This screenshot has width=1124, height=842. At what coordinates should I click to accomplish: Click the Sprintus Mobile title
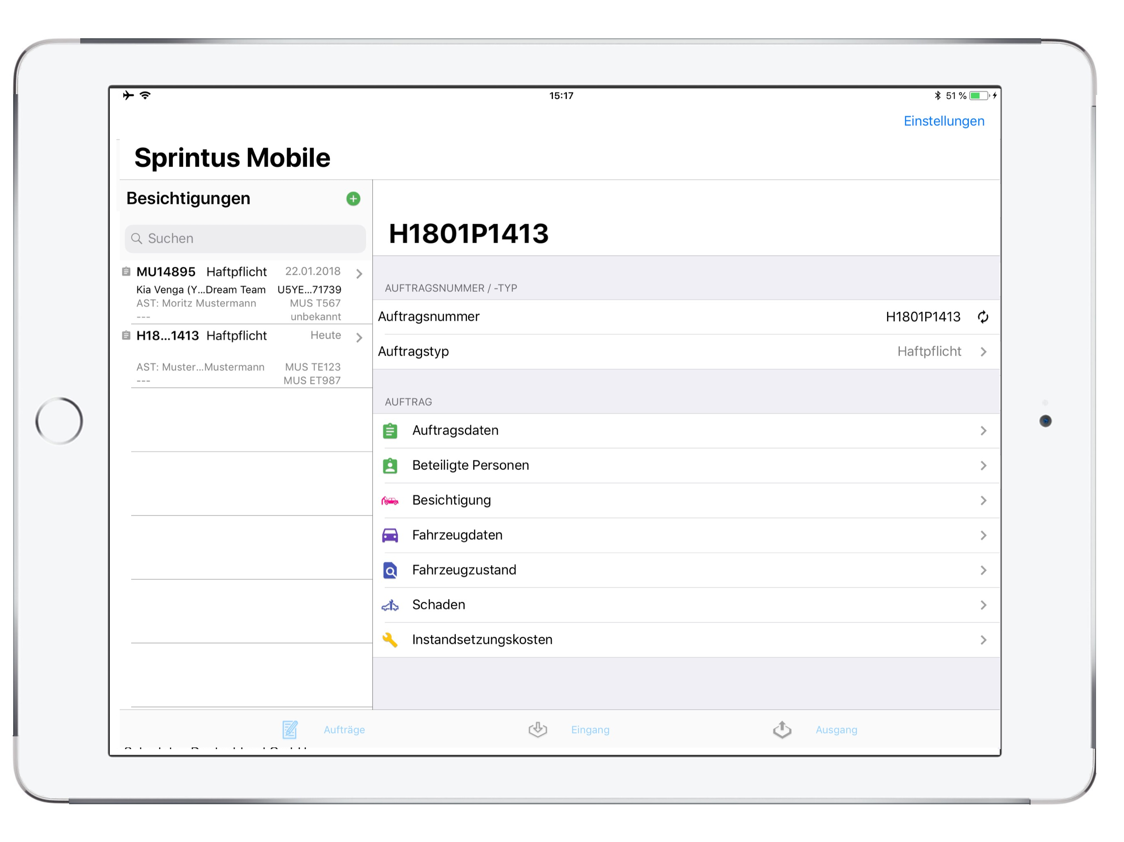tap(232, 157)
